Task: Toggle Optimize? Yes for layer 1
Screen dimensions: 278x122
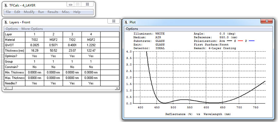Action: click(x=35, y=56)
